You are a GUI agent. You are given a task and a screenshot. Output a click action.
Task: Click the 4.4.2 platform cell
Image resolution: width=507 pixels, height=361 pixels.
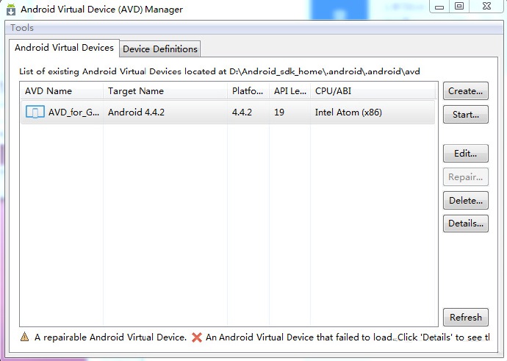(x=242, y=112)
